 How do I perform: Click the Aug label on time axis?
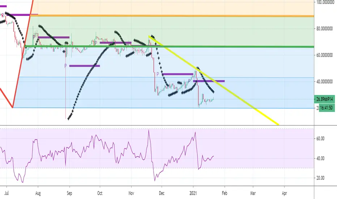click(38, 193)
